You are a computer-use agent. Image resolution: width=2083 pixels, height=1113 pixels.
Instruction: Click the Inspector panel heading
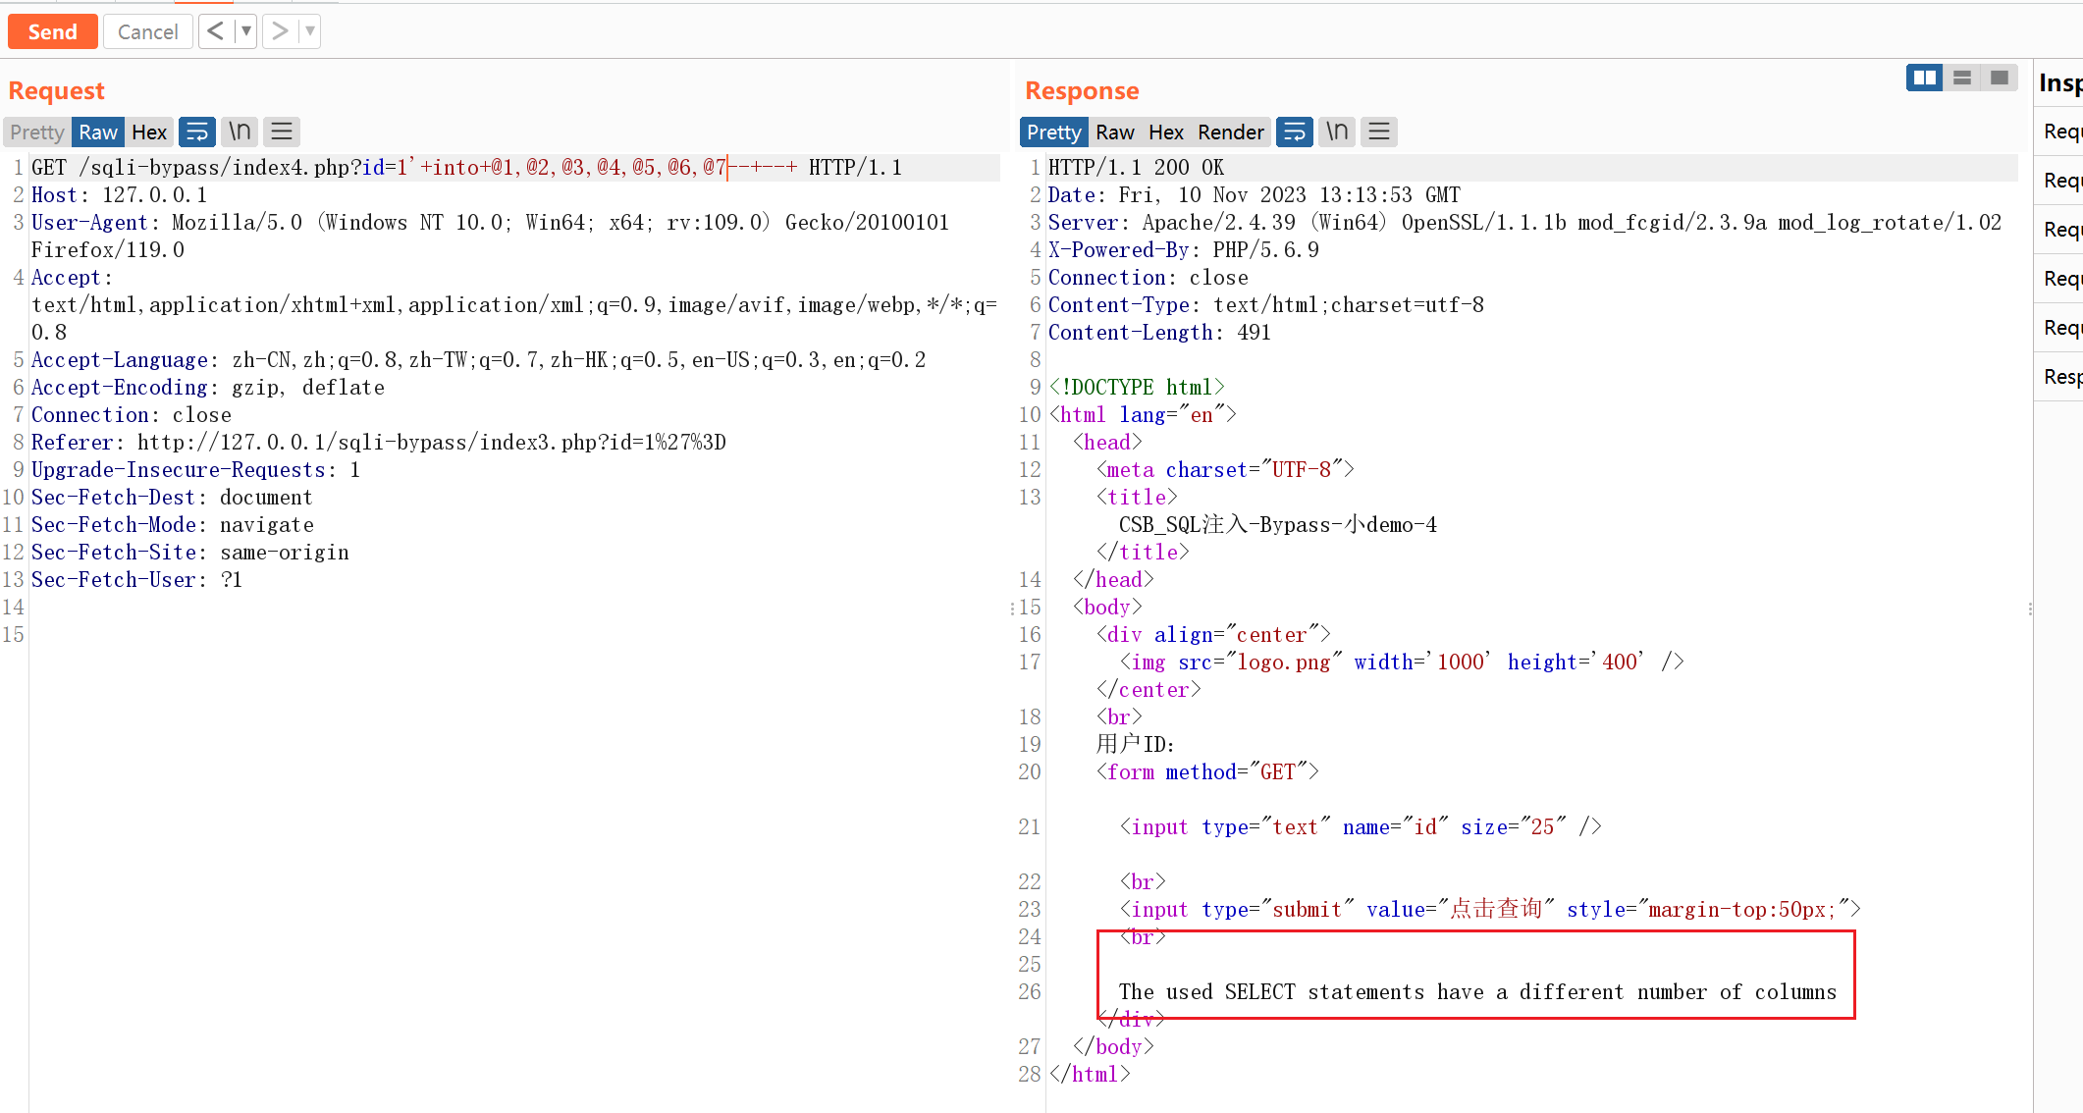tap(2059, 82)
